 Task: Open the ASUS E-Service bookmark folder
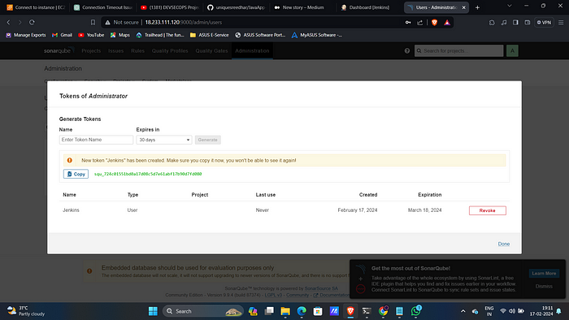click(210, 35)
